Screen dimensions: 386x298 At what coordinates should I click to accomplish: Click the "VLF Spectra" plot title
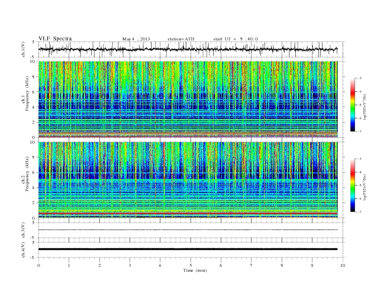click(55, 38)
